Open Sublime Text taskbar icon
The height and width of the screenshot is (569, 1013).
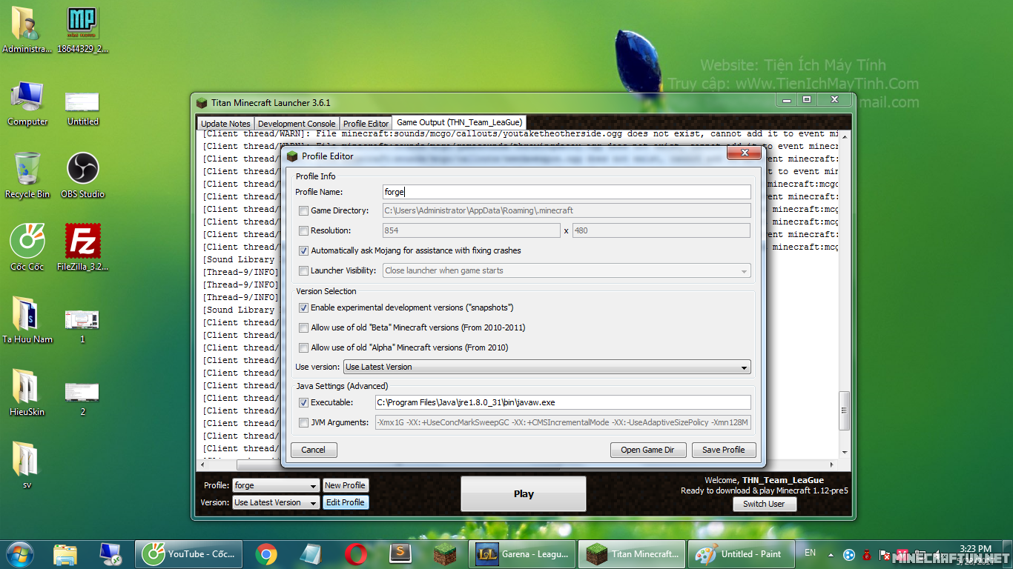point(400,553)
